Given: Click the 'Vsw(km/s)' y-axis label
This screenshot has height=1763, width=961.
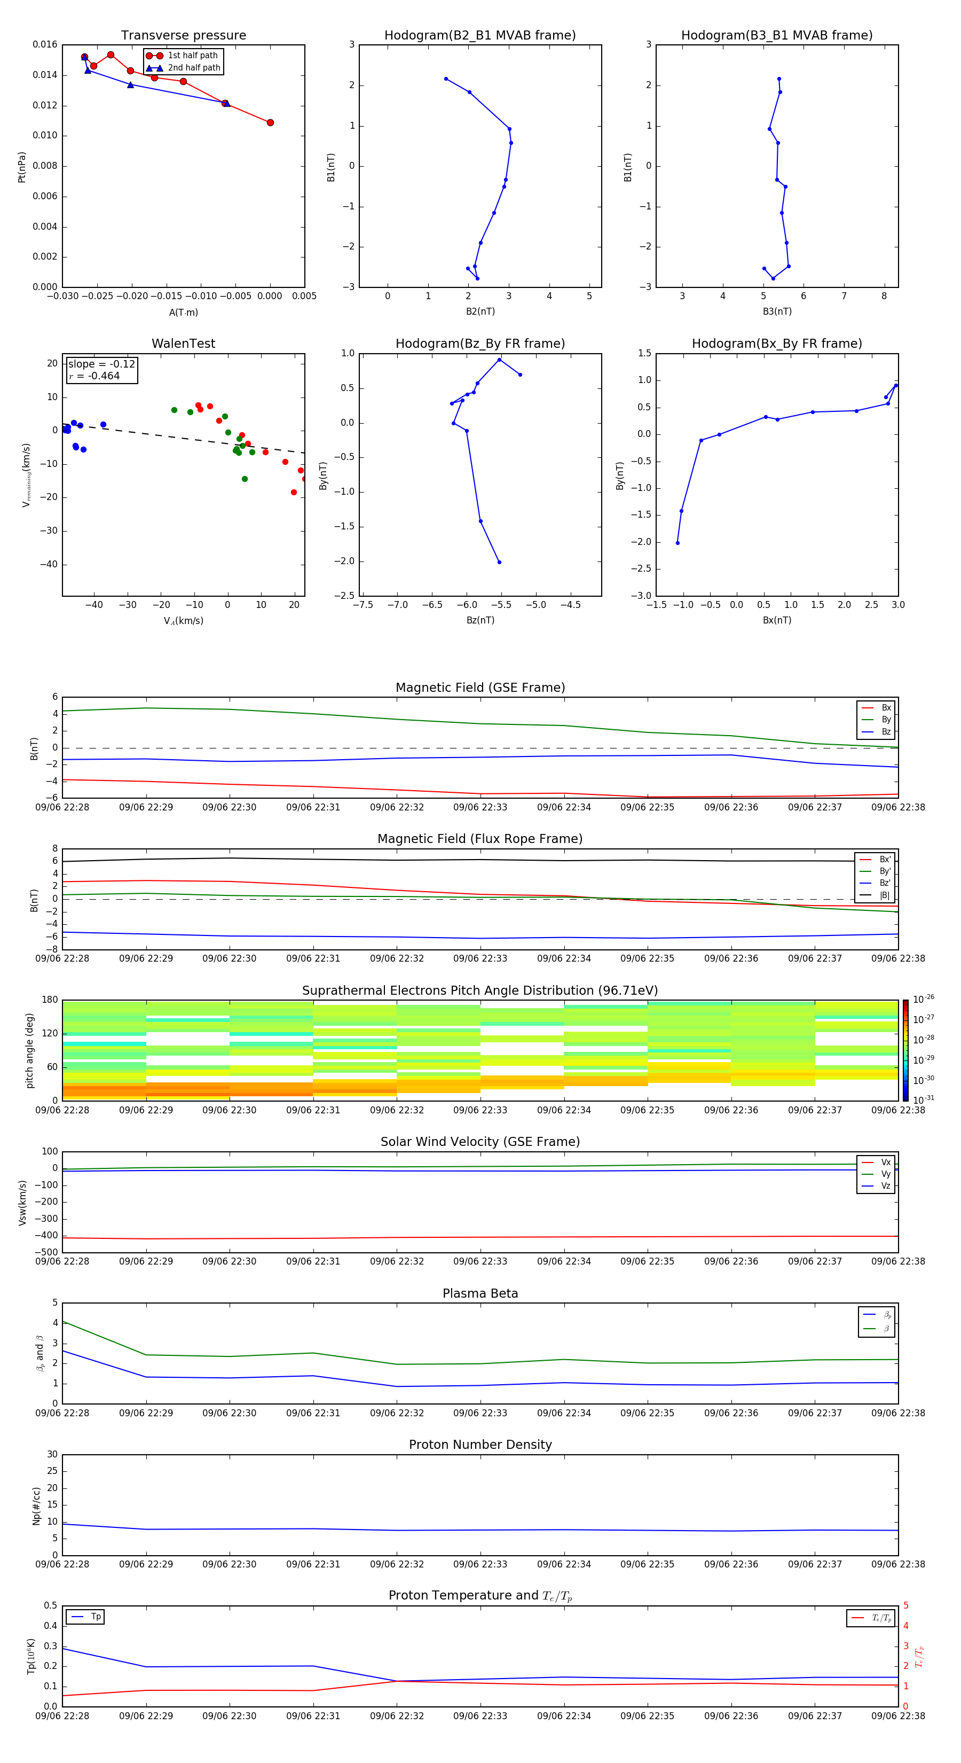Looking at the screenshot, I should [x=22, y=1202].
